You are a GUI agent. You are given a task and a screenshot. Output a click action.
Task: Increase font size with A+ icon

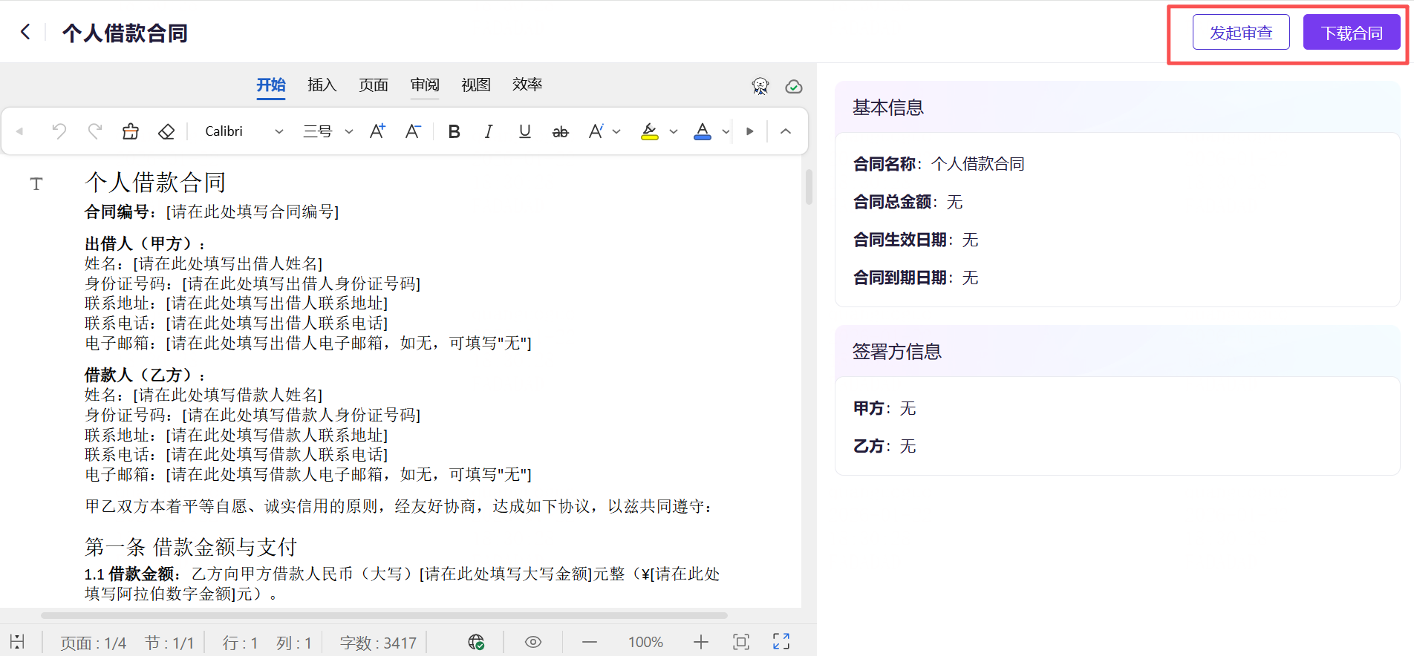[x=377, y=131]
